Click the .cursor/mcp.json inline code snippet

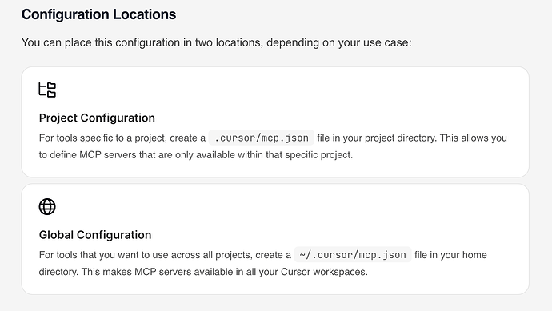[x=262, y=138]
